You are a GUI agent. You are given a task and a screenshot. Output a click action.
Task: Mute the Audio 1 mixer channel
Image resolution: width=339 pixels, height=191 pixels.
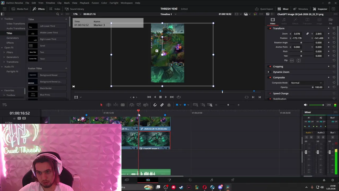[311, 137]
